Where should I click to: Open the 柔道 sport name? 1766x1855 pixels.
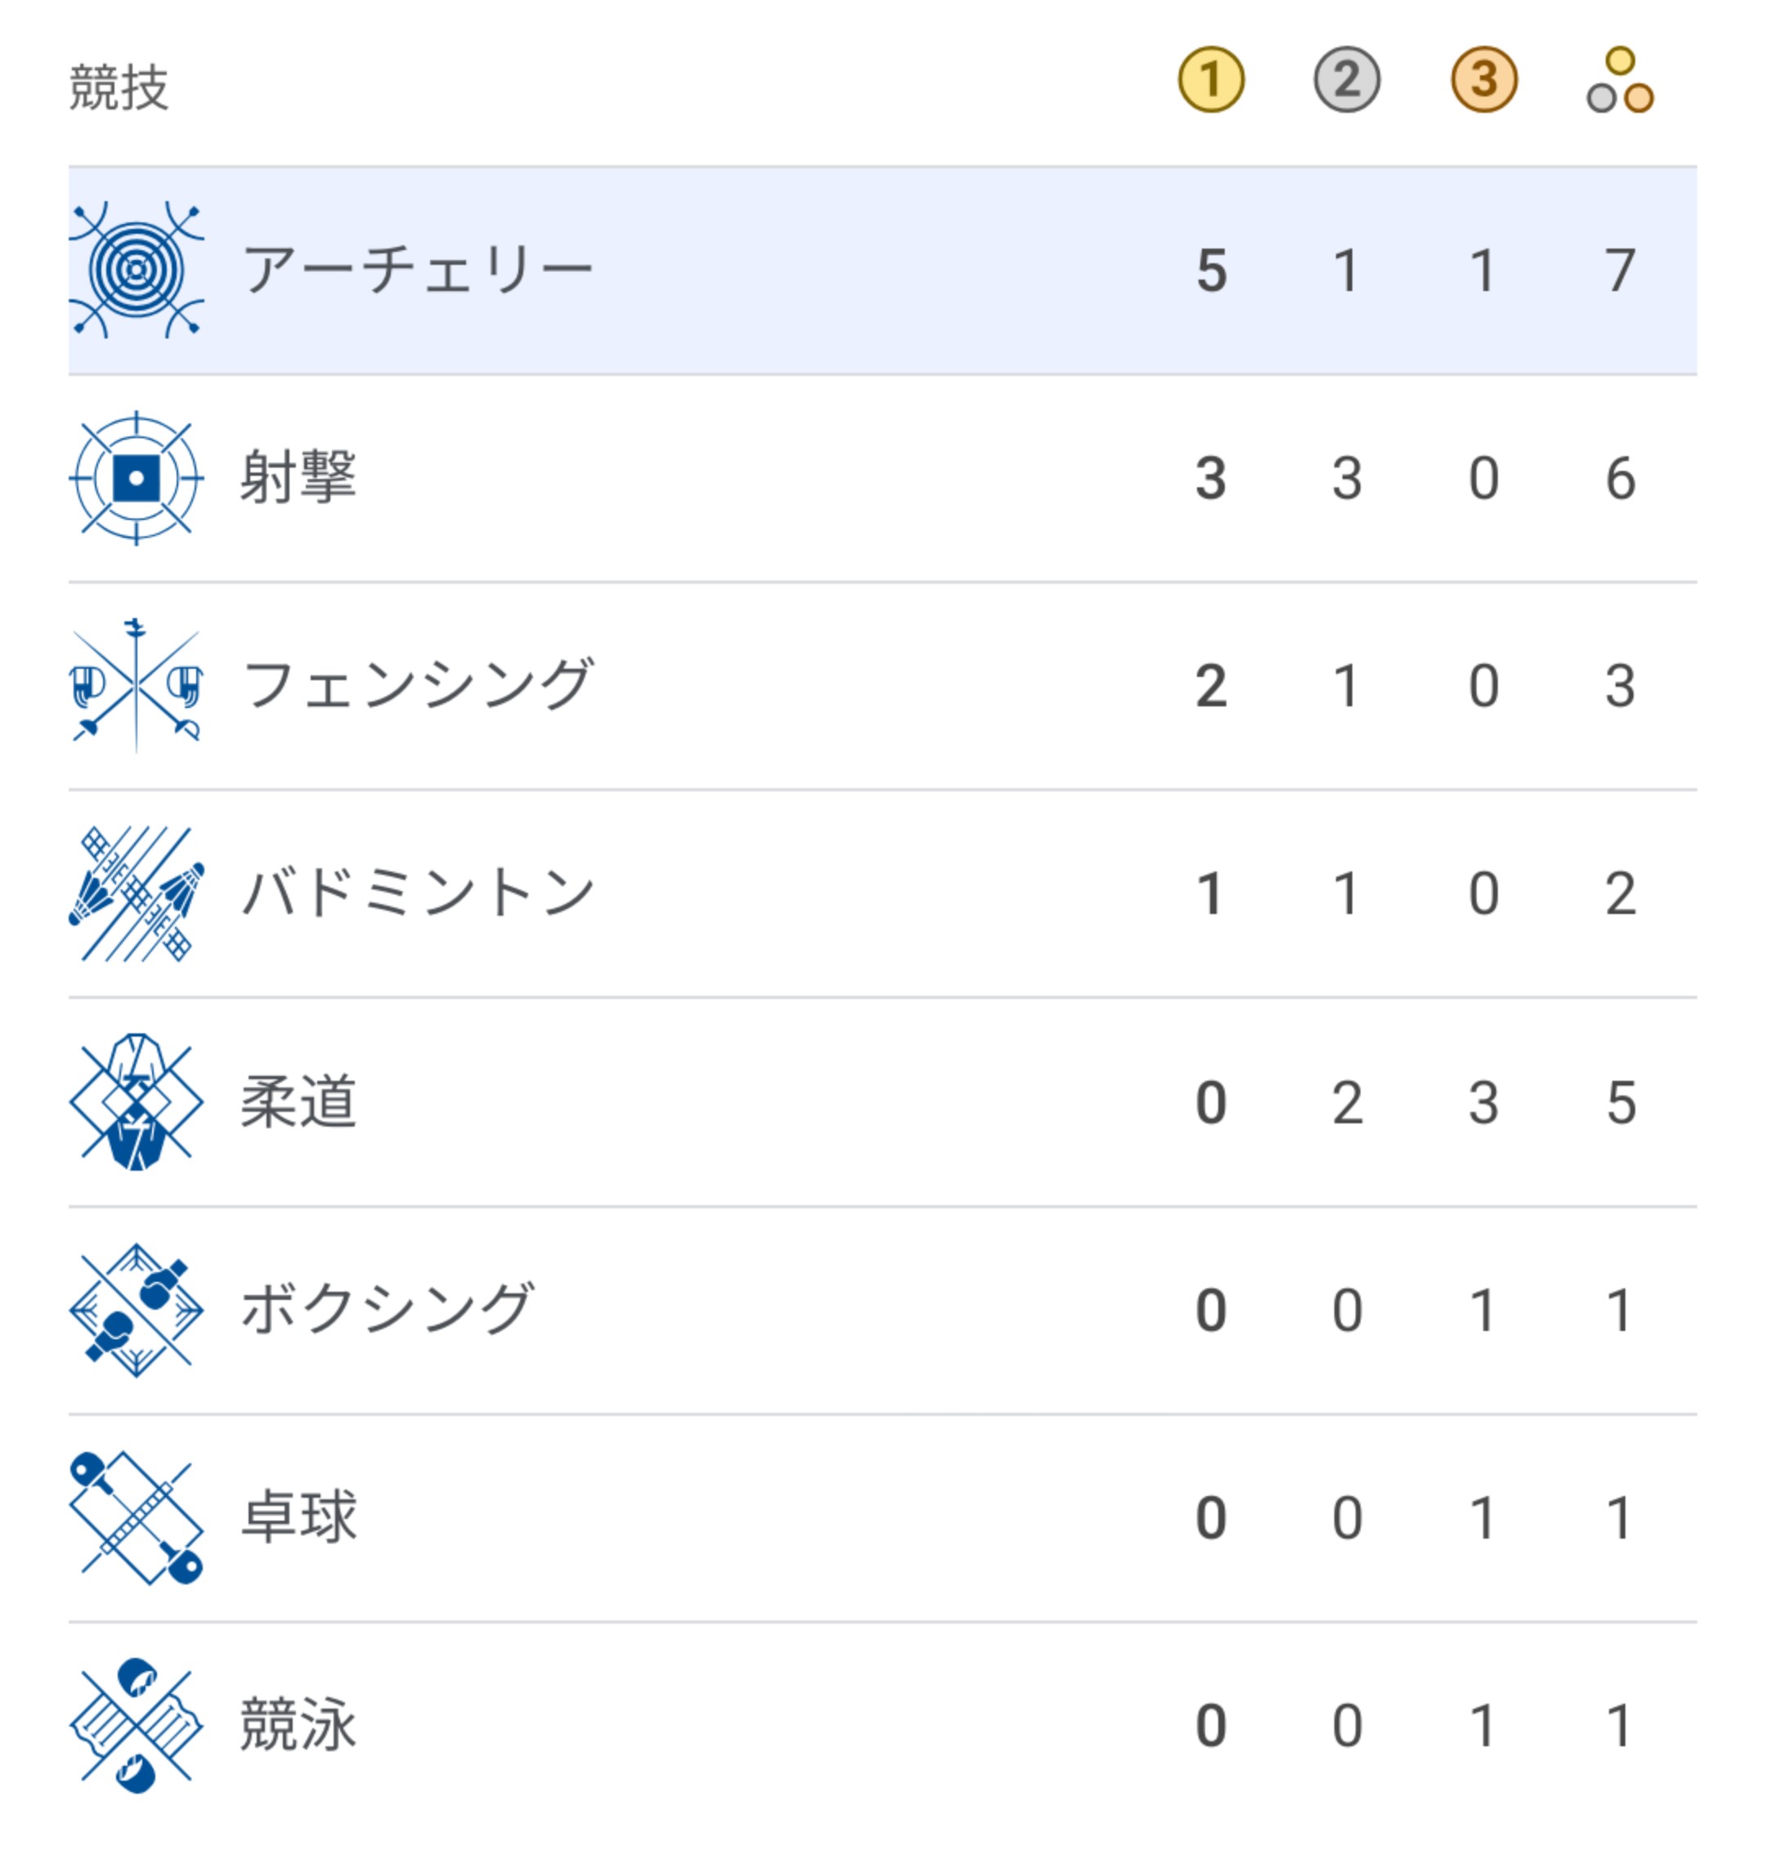tap(298, 1101)
